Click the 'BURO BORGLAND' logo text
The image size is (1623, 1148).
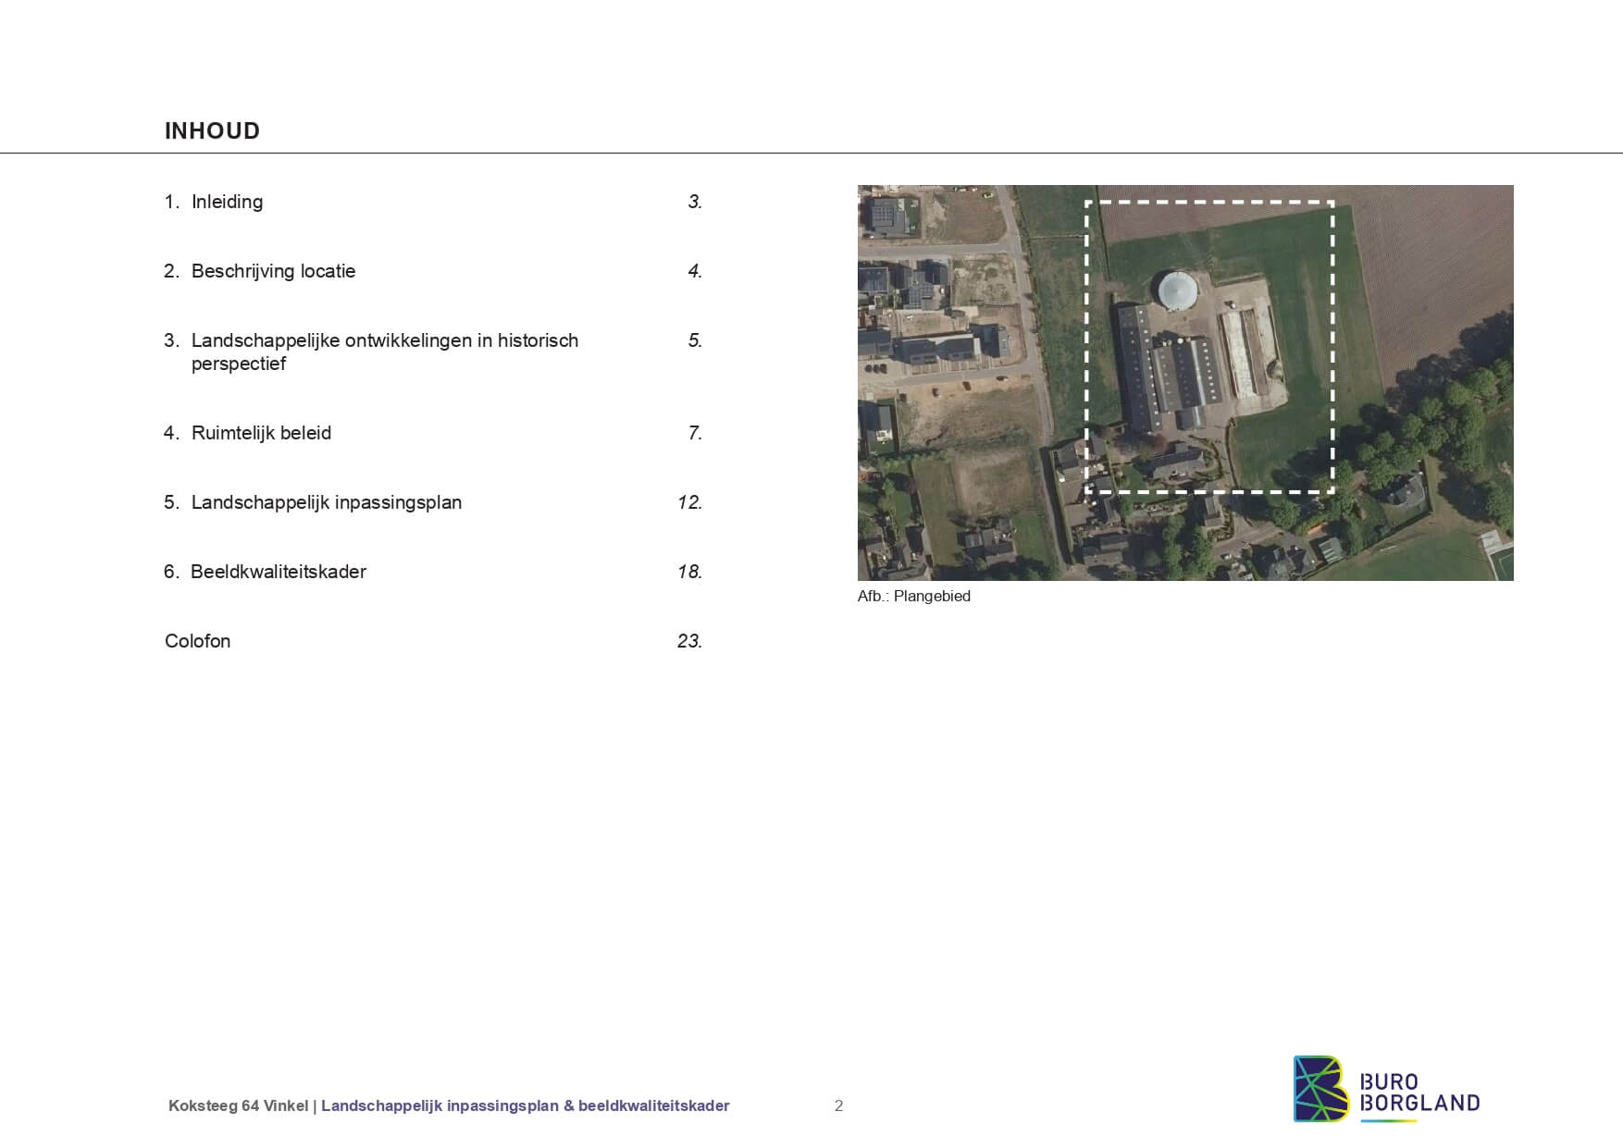click(x=1419, y=1092)
